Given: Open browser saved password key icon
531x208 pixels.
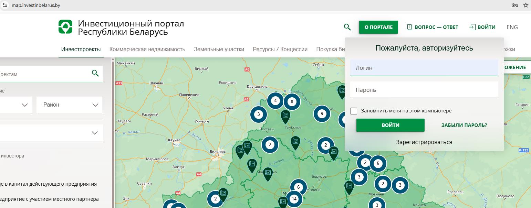Looking at the screenshot, I should click(515, 5).
